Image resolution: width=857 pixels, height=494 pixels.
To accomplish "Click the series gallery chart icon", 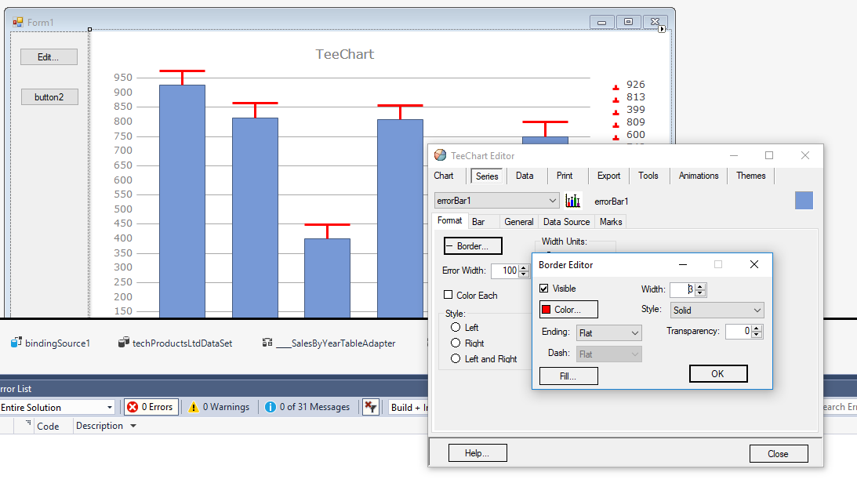I will tap(572, 201).
